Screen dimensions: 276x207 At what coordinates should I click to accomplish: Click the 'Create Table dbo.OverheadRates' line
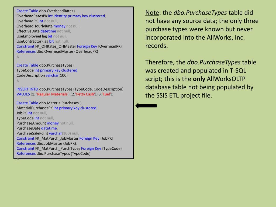point(46,11)
